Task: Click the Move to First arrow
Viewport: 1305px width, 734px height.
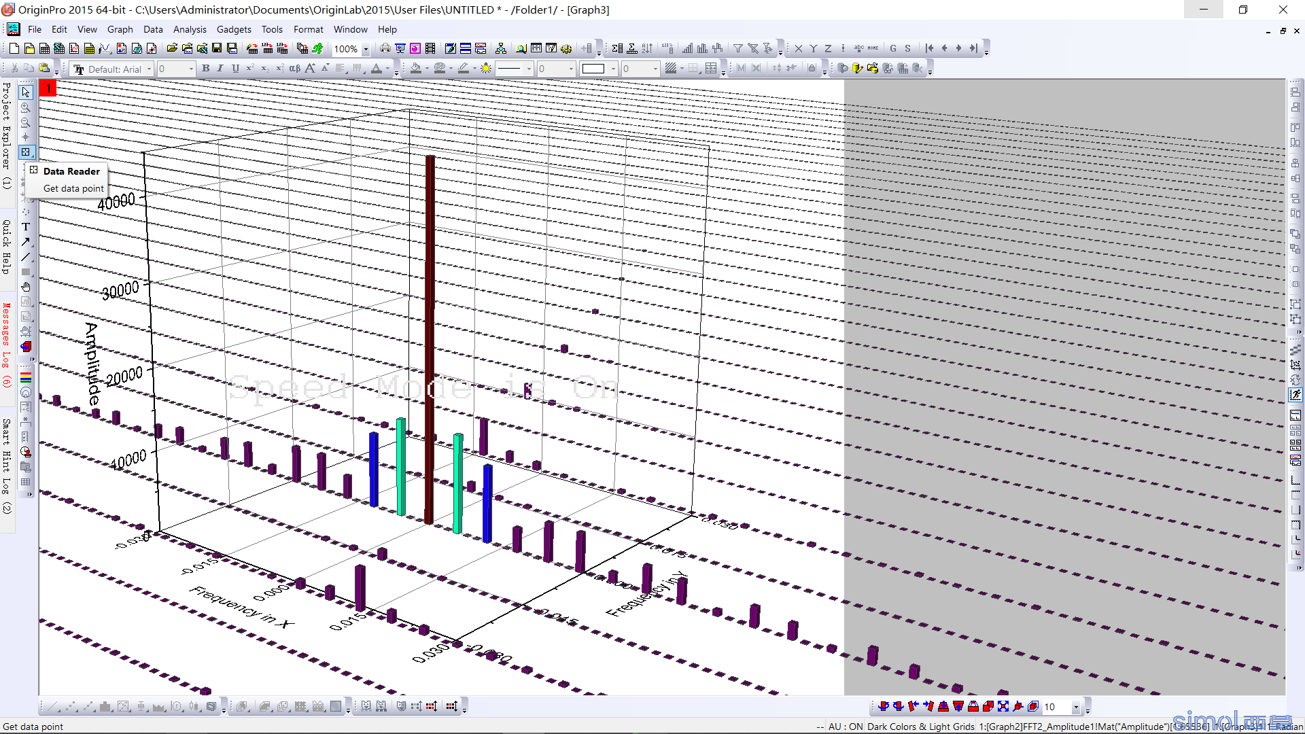Action: point(929,48)
